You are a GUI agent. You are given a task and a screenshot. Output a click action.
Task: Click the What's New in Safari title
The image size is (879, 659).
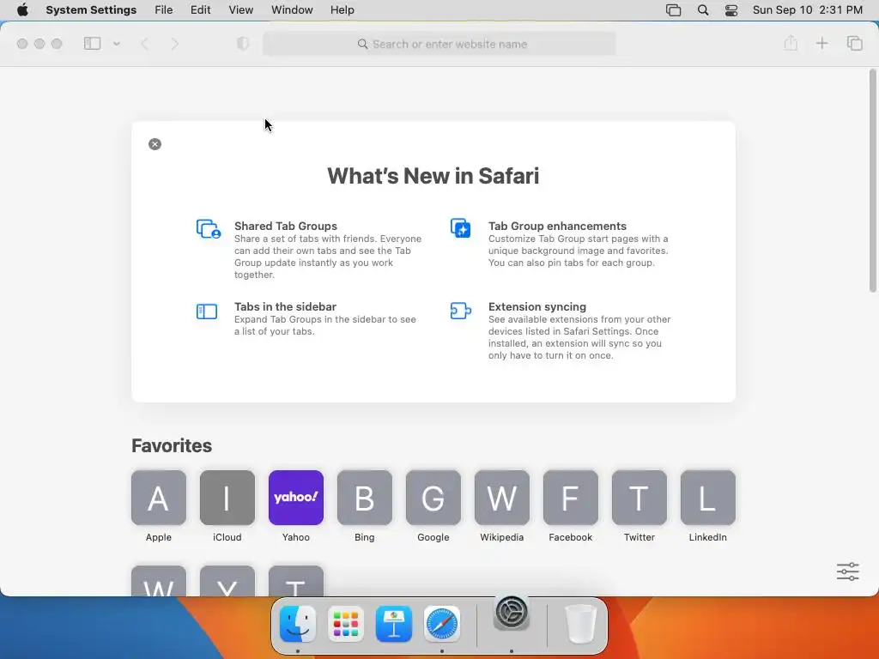[x=433, y=176]
